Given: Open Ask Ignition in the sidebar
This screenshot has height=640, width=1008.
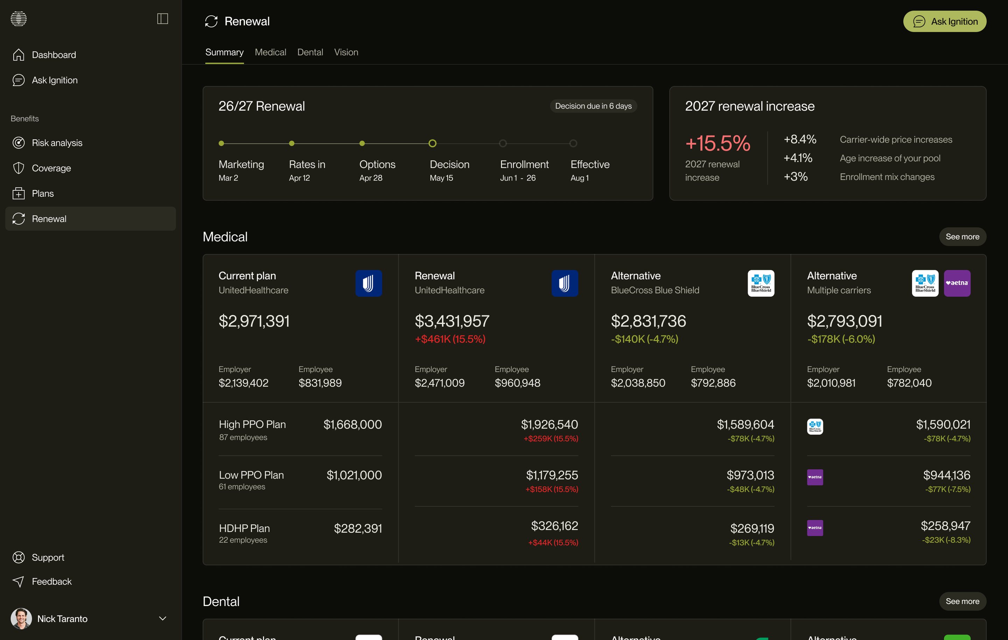Looking at the screenshot, I should point(90,80).
